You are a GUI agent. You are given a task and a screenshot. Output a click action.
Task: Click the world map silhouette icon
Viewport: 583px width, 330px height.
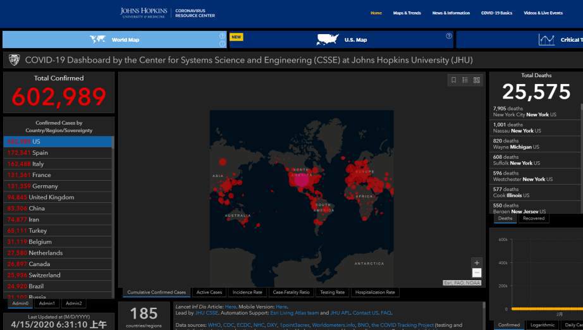97,39
